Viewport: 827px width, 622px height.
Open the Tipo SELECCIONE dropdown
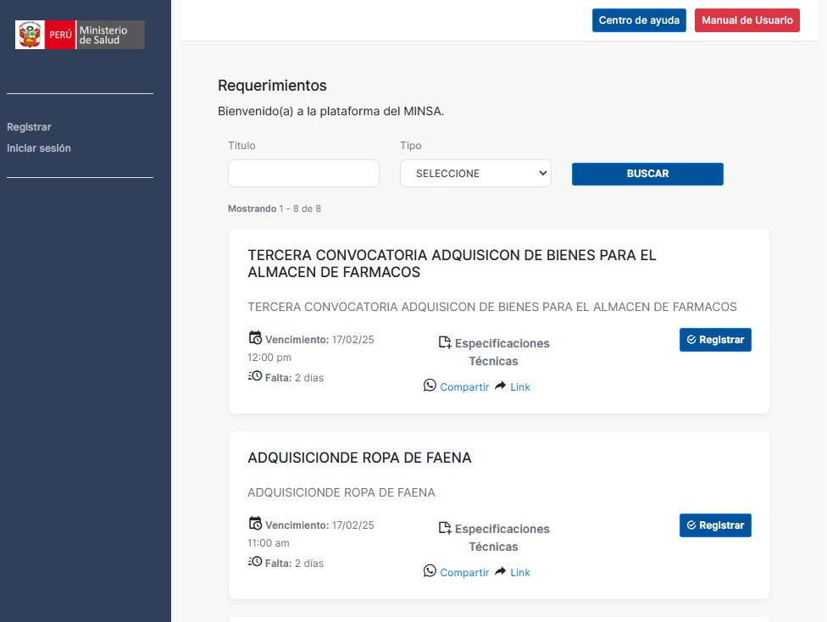475,174
